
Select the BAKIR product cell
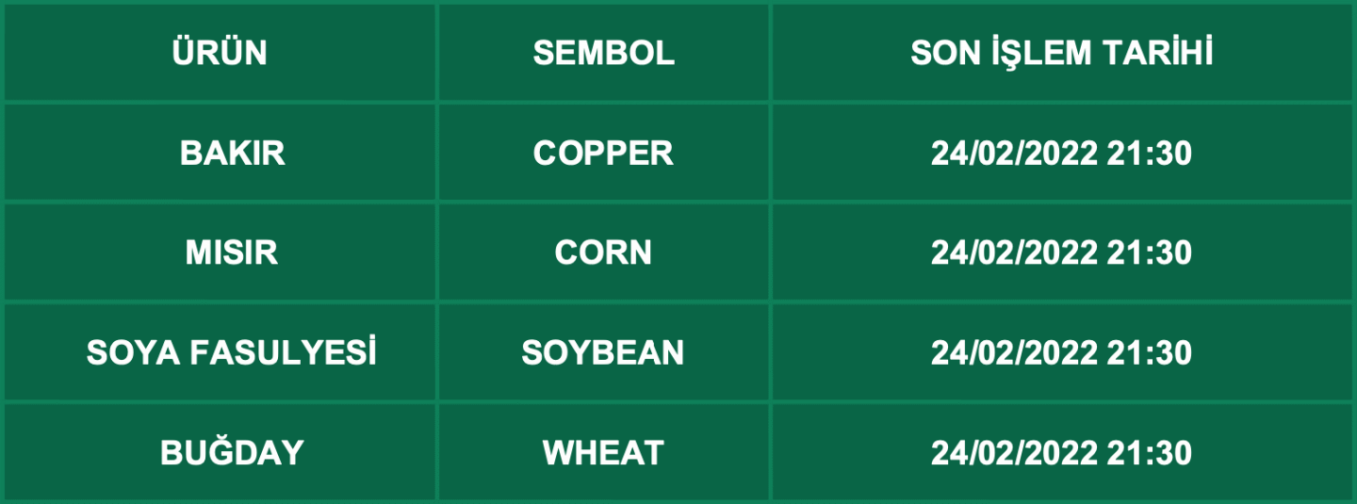point(232,154)
